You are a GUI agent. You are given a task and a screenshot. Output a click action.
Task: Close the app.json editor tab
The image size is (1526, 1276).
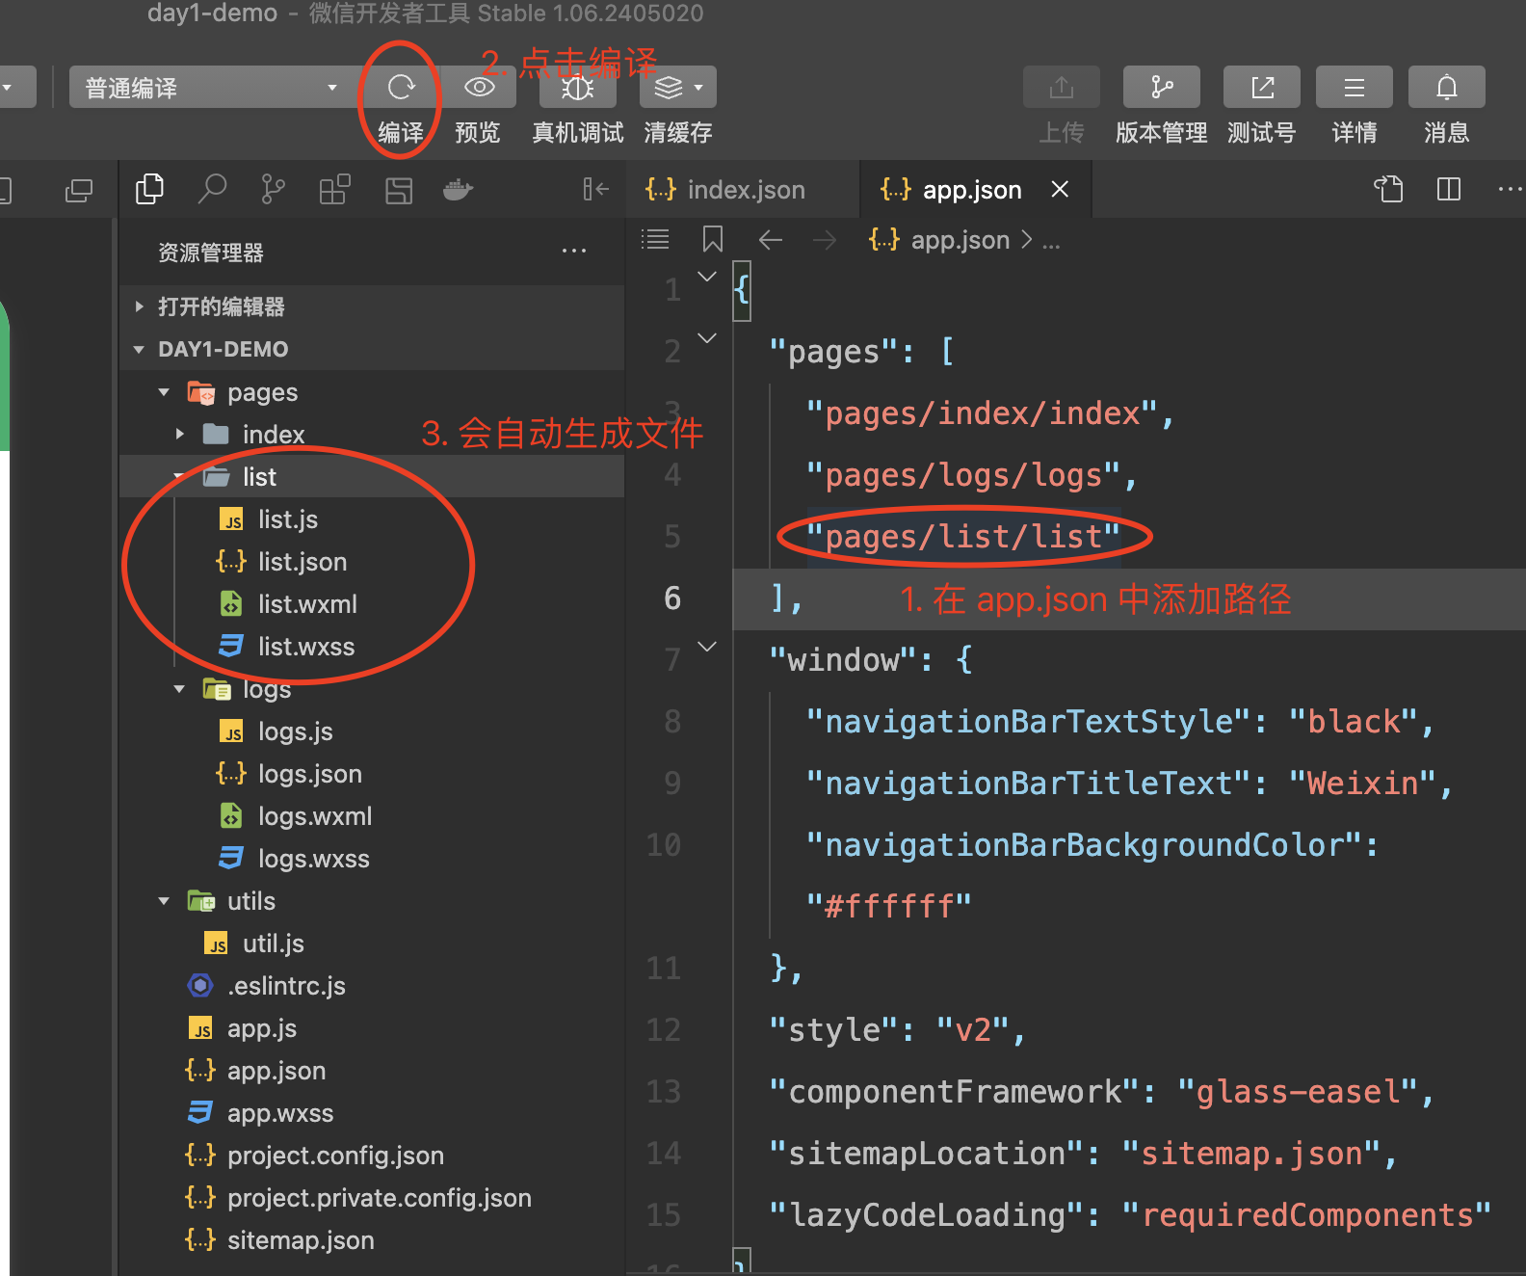[1060, 190]
